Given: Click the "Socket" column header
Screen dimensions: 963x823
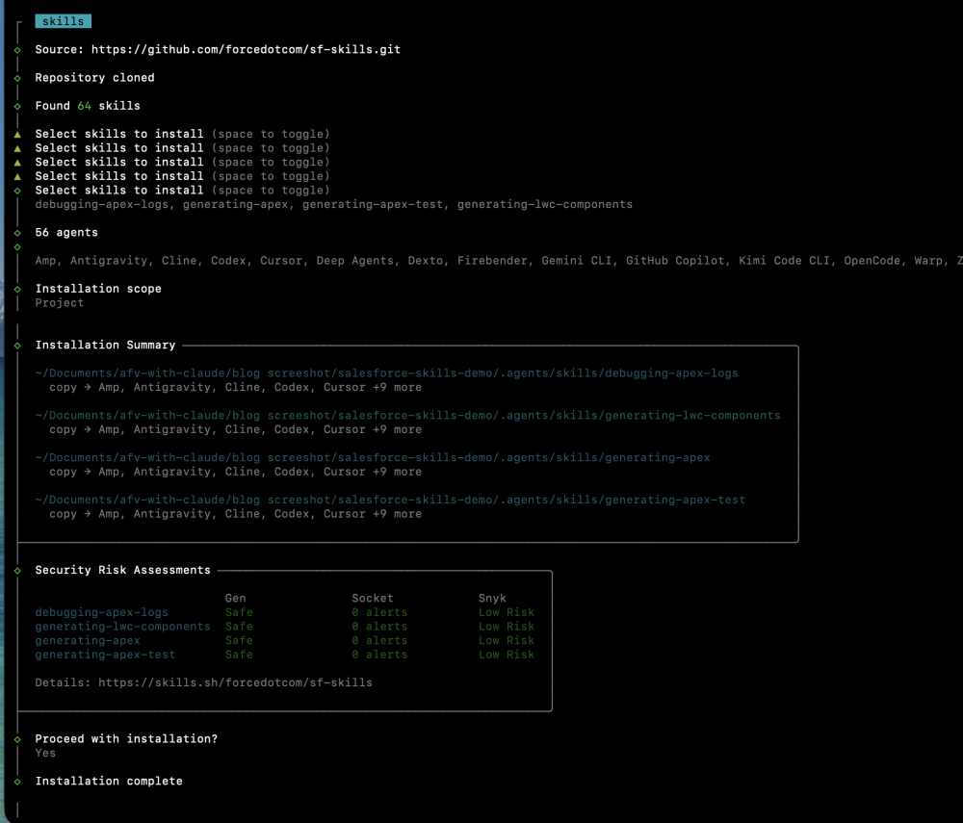Looking at the screenshot, I should click(x=372, y=599).
